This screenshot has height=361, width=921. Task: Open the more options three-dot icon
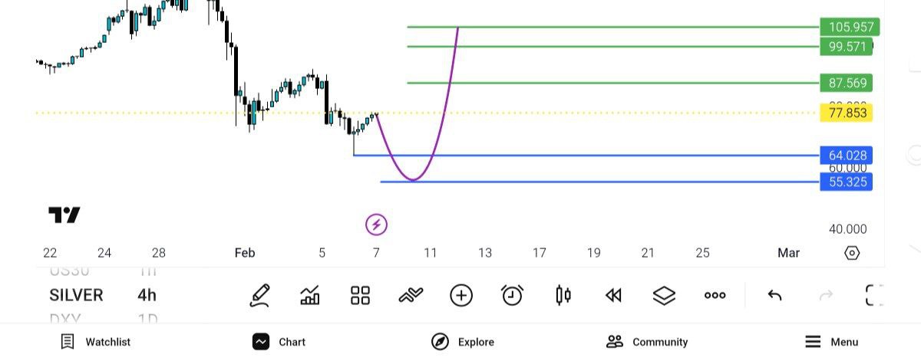(715, 295)
